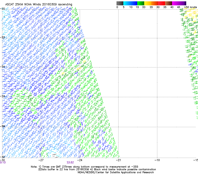Click the '-18' longitude axis label
Image resolution: width=198 pixels, height=174 pixels.
click(x=157, y=160)
